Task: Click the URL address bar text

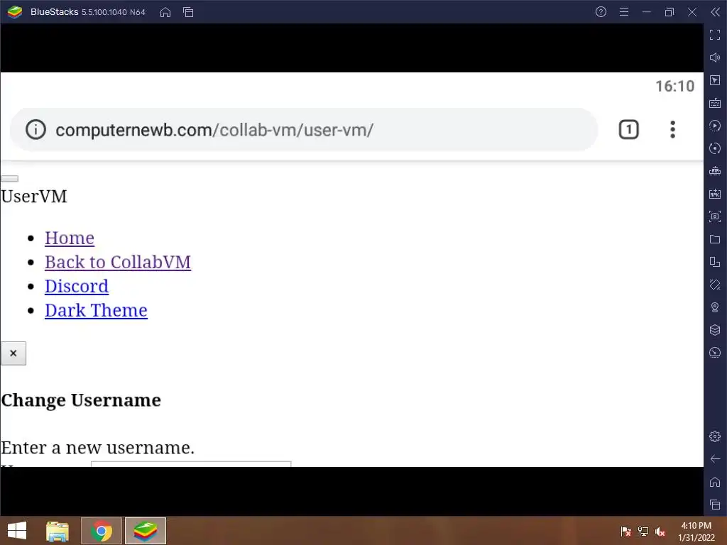Action: [214, 131]
